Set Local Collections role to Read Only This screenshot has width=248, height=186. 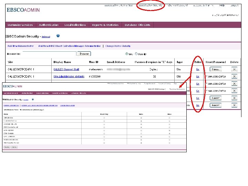click(x=104, y=136)
